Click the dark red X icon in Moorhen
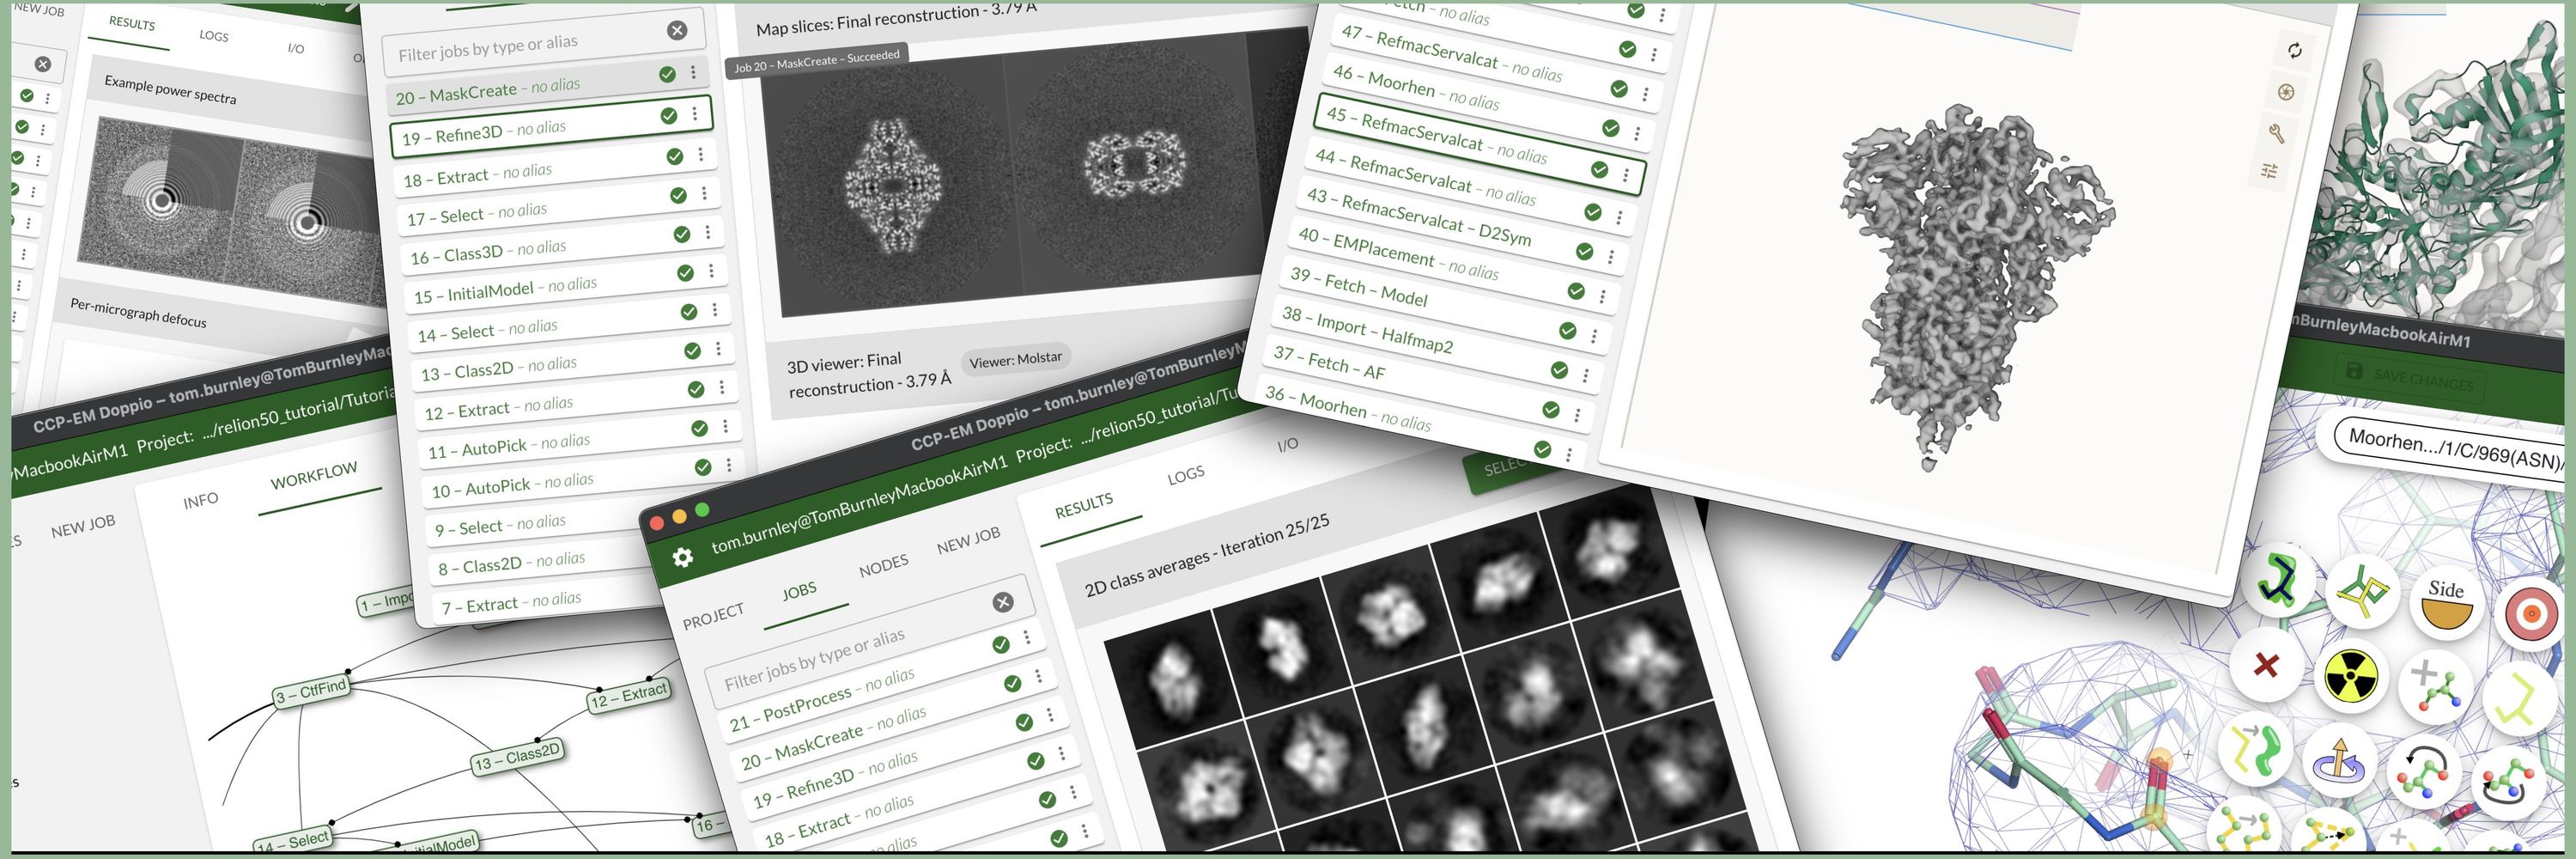2576x859 pixels. click(2266, 664)
